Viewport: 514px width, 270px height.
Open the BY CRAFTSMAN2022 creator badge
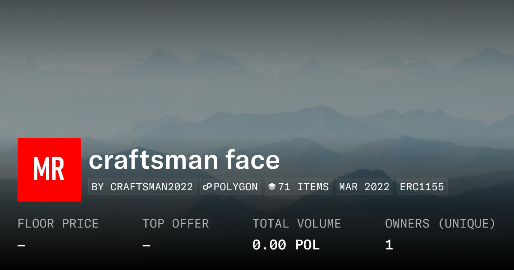[142, 186]
